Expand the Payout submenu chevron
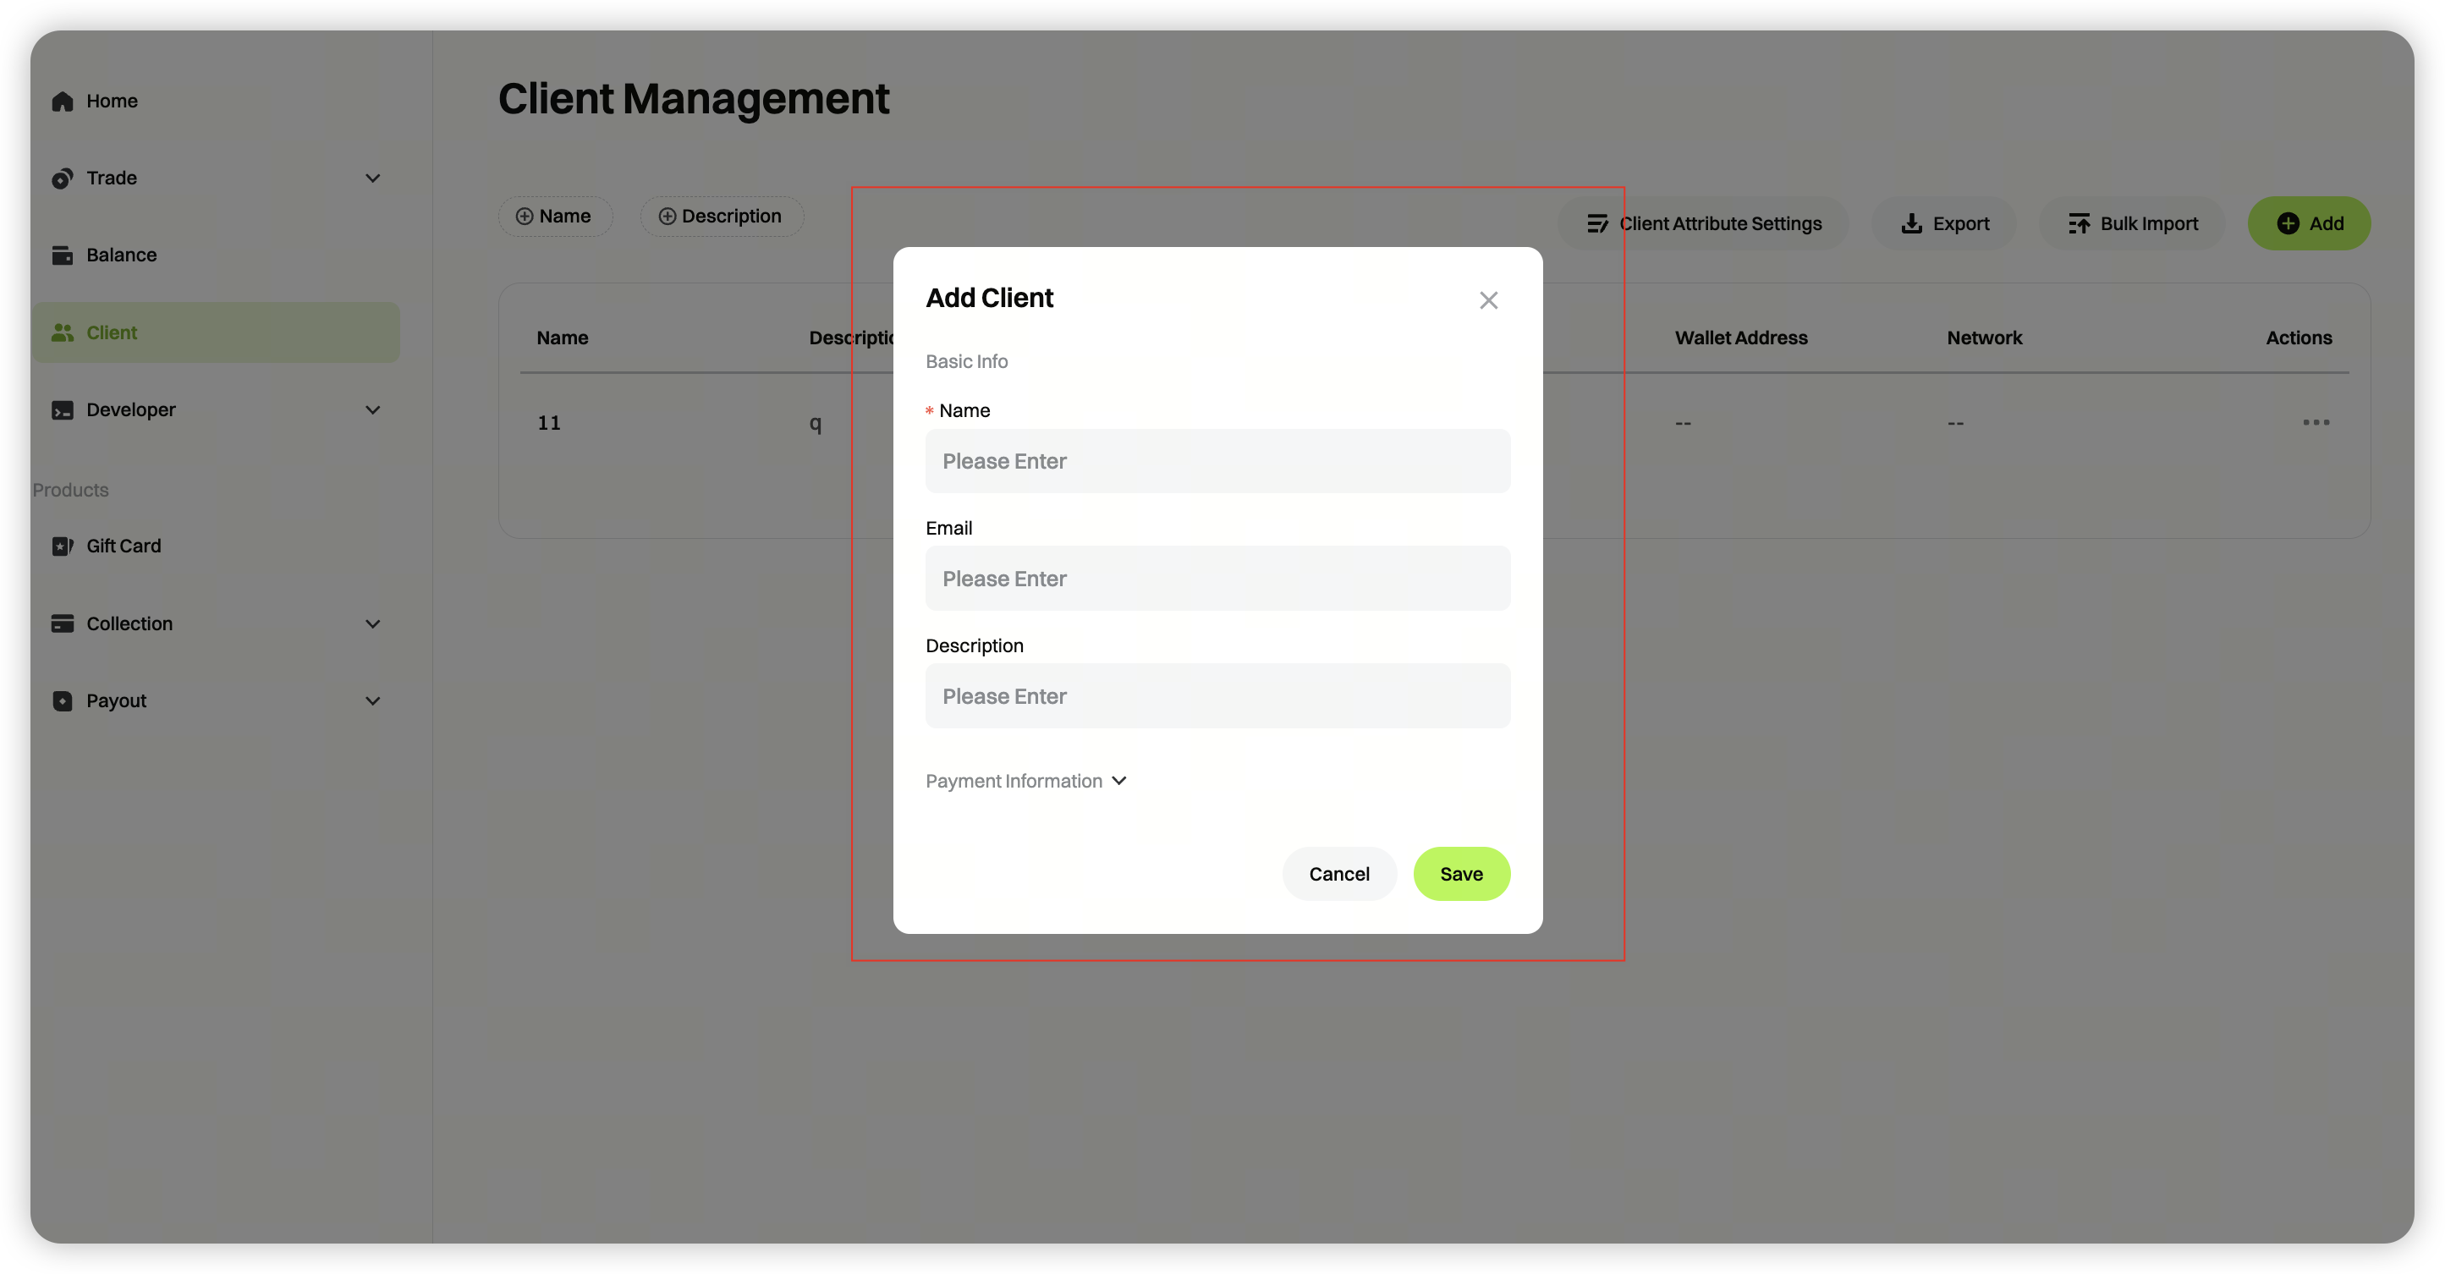The width and height of the screenshot is (2445, 1274). pos(373,701)
